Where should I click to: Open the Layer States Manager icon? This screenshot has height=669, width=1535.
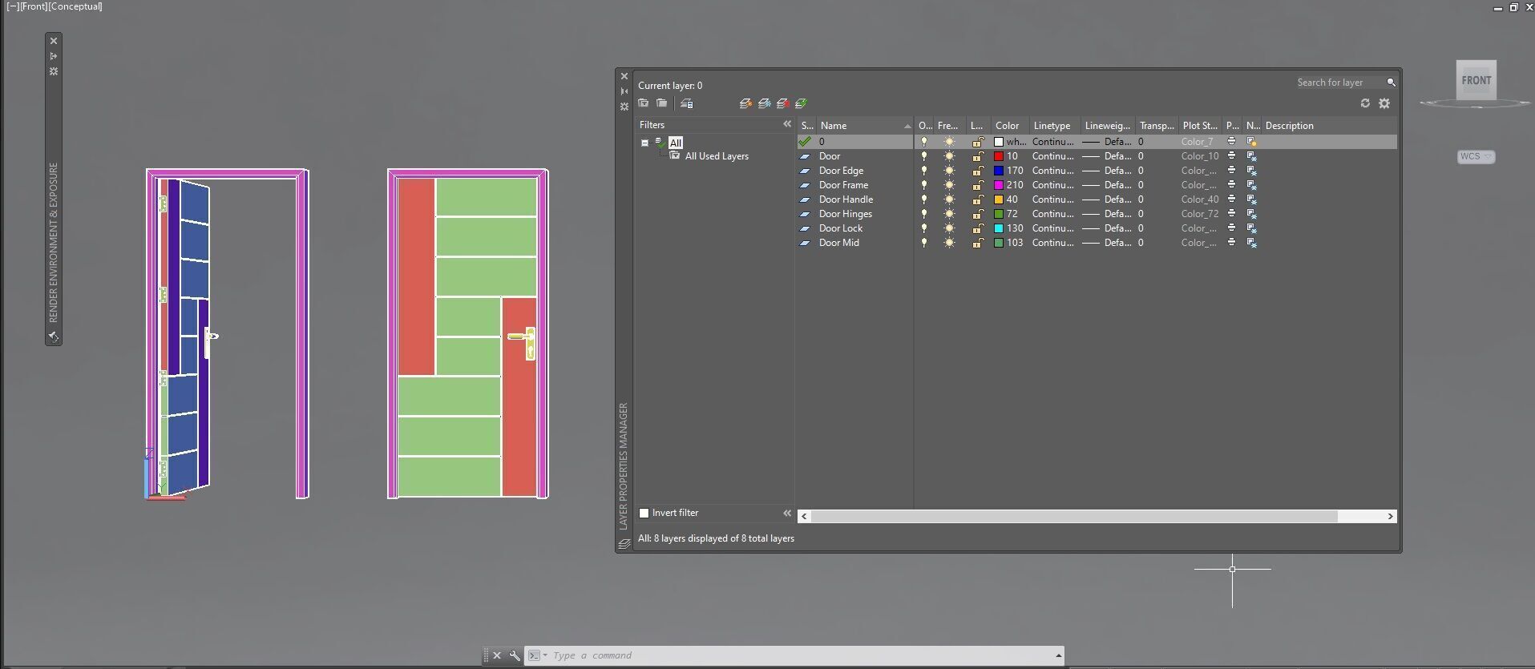686,103
